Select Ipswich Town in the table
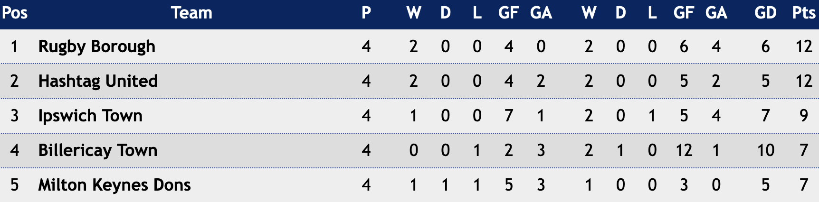Screen dimensions: 819x202 point(90,116)
